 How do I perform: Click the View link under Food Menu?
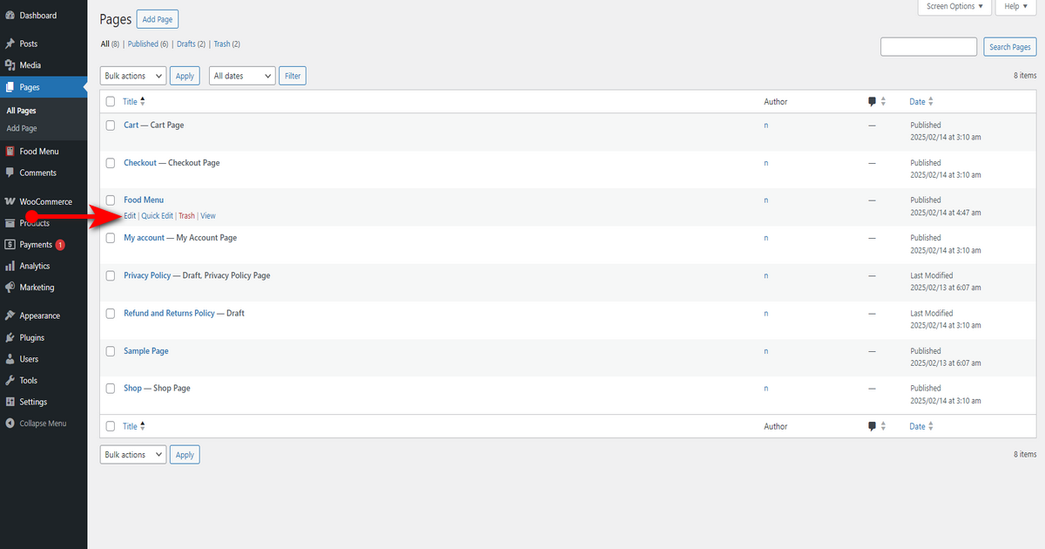pyautogui.click(x=208, y=216)
